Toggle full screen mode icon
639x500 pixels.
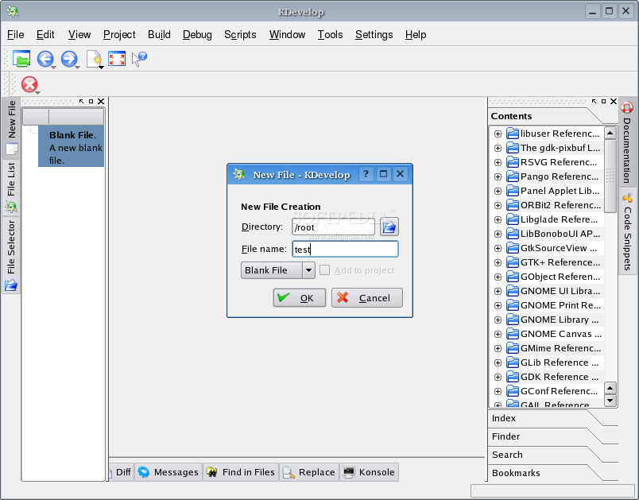pyautogui.click(x=117, y=59)
